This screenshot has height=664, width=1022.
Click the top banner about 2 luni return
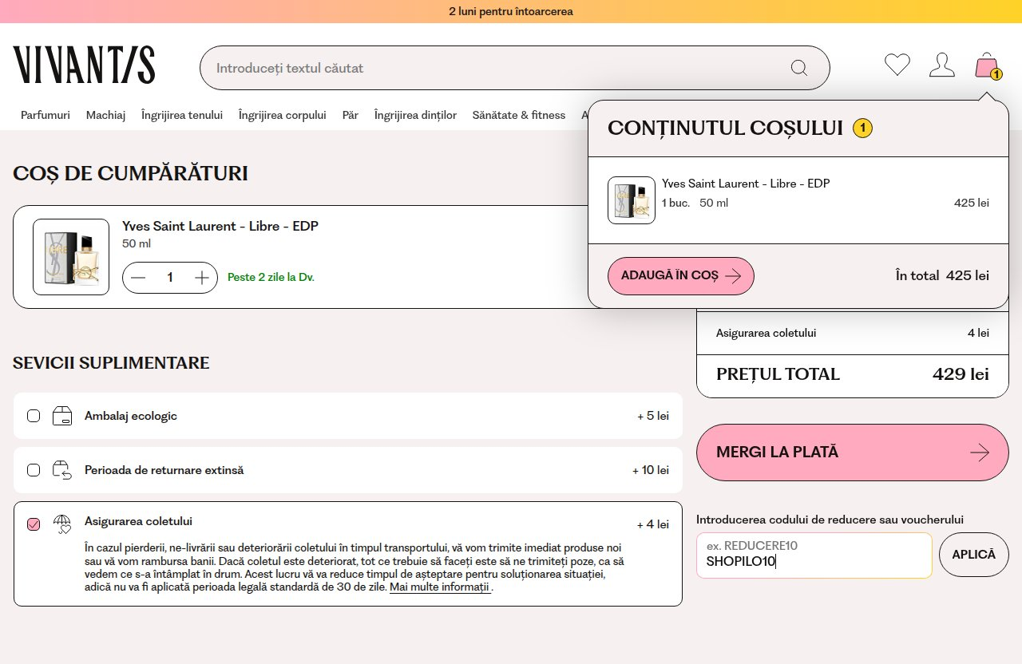(x=511, y=11)
